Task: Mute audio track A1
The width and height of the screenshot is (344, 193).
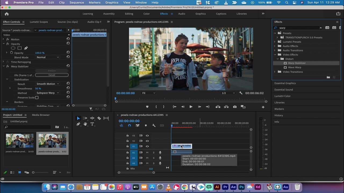Action: [147, 153]
